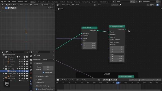Open the Output properties tab icon
This screenshot has width=162, height=91.
31,63
